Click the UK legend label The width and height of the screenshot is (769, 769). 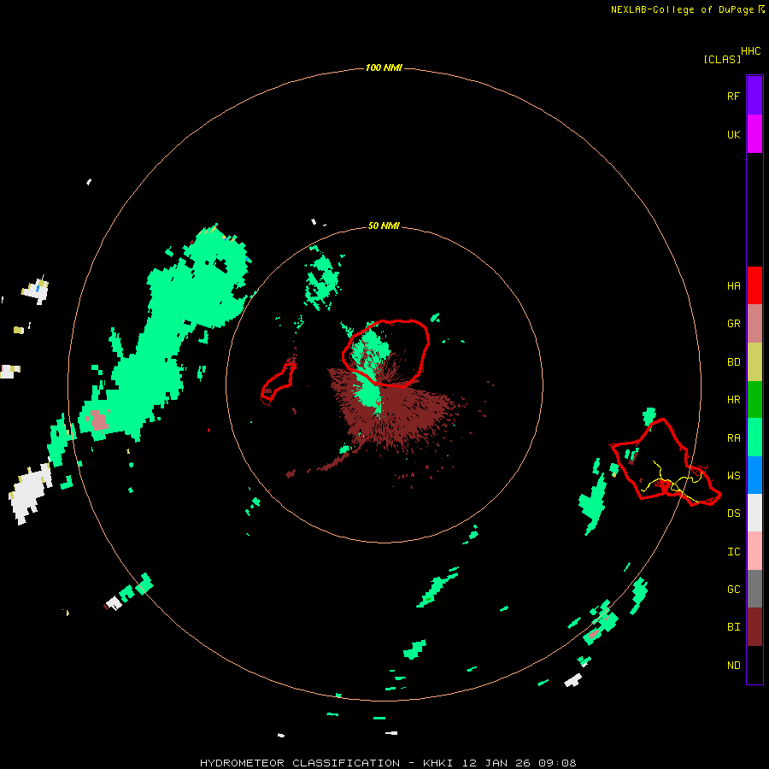tap(733, 134)
